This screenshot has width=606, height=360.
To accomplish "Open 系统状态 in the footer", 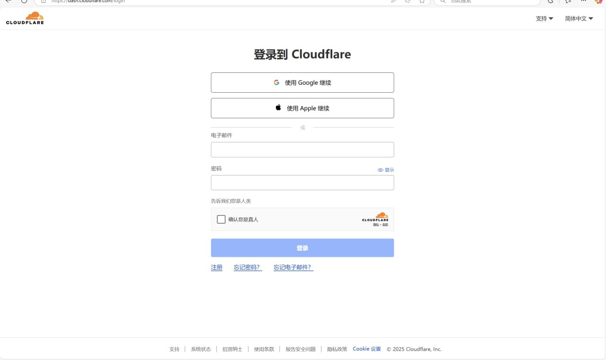I will 201,349.
